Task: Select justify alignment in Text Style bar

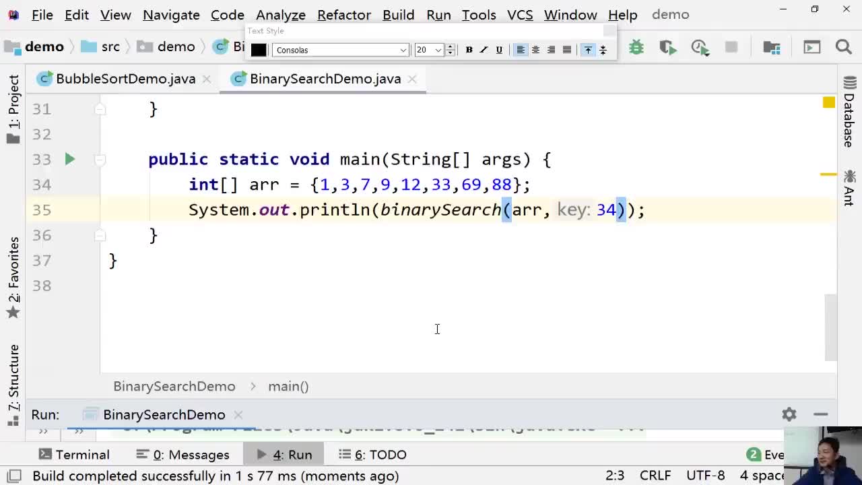Action: point(567,50)
